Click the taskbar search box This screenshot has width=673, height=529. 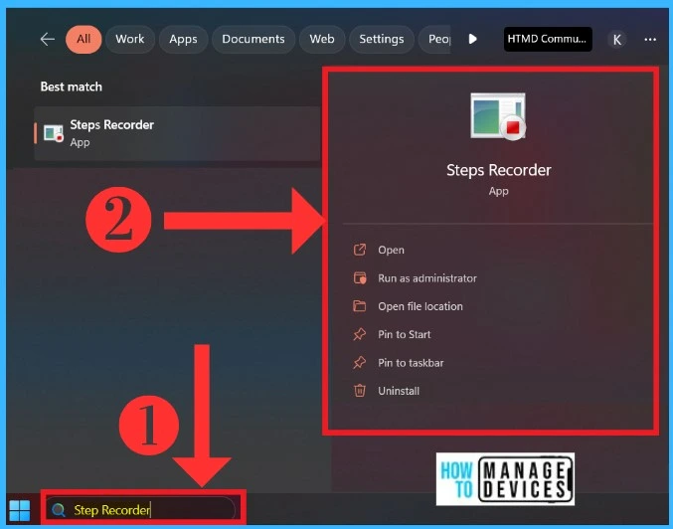point(144,509)
